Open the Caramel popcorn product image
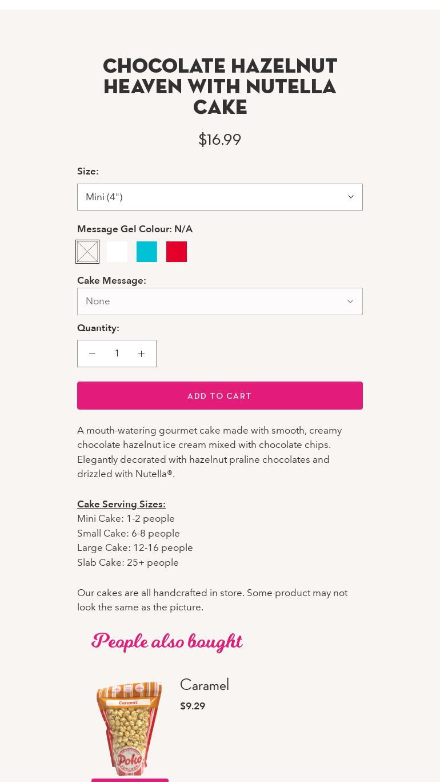This screenshot has width=440, height=782. [130, 727]
